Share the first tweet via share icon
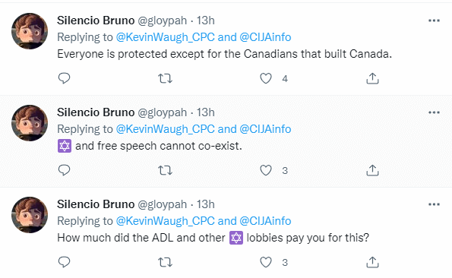The height and width of the screenshot is (278, 452). (372, 78)
